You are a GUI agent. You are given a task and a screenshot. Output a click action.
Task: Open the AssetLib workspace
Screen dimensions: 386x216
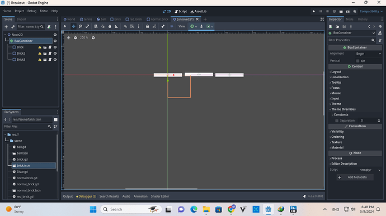click(199, 11)
